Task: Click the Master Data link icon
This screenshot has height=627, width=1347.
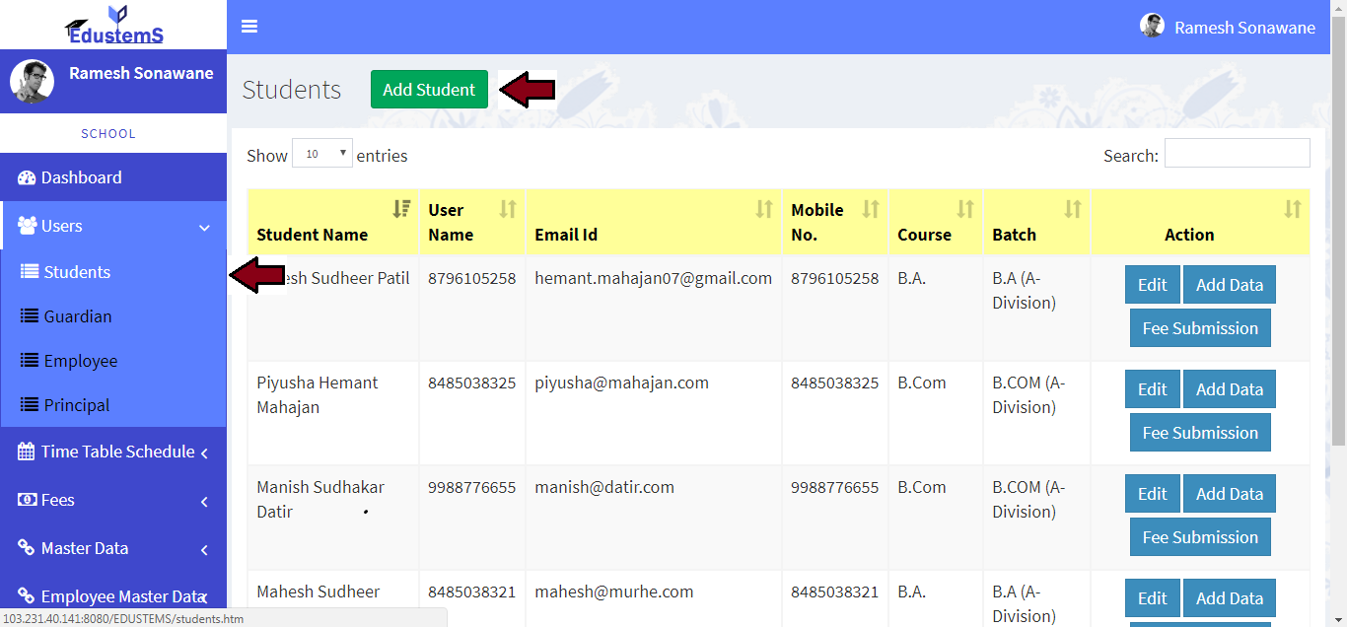Action: (27, 548)
